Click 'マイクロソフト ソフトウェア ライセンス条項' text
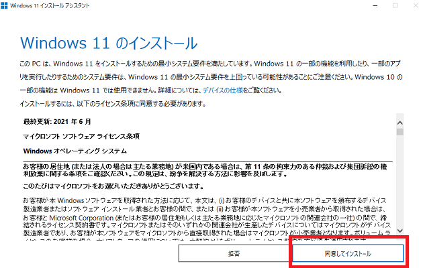The image size is (423, 268). point(81,137)
